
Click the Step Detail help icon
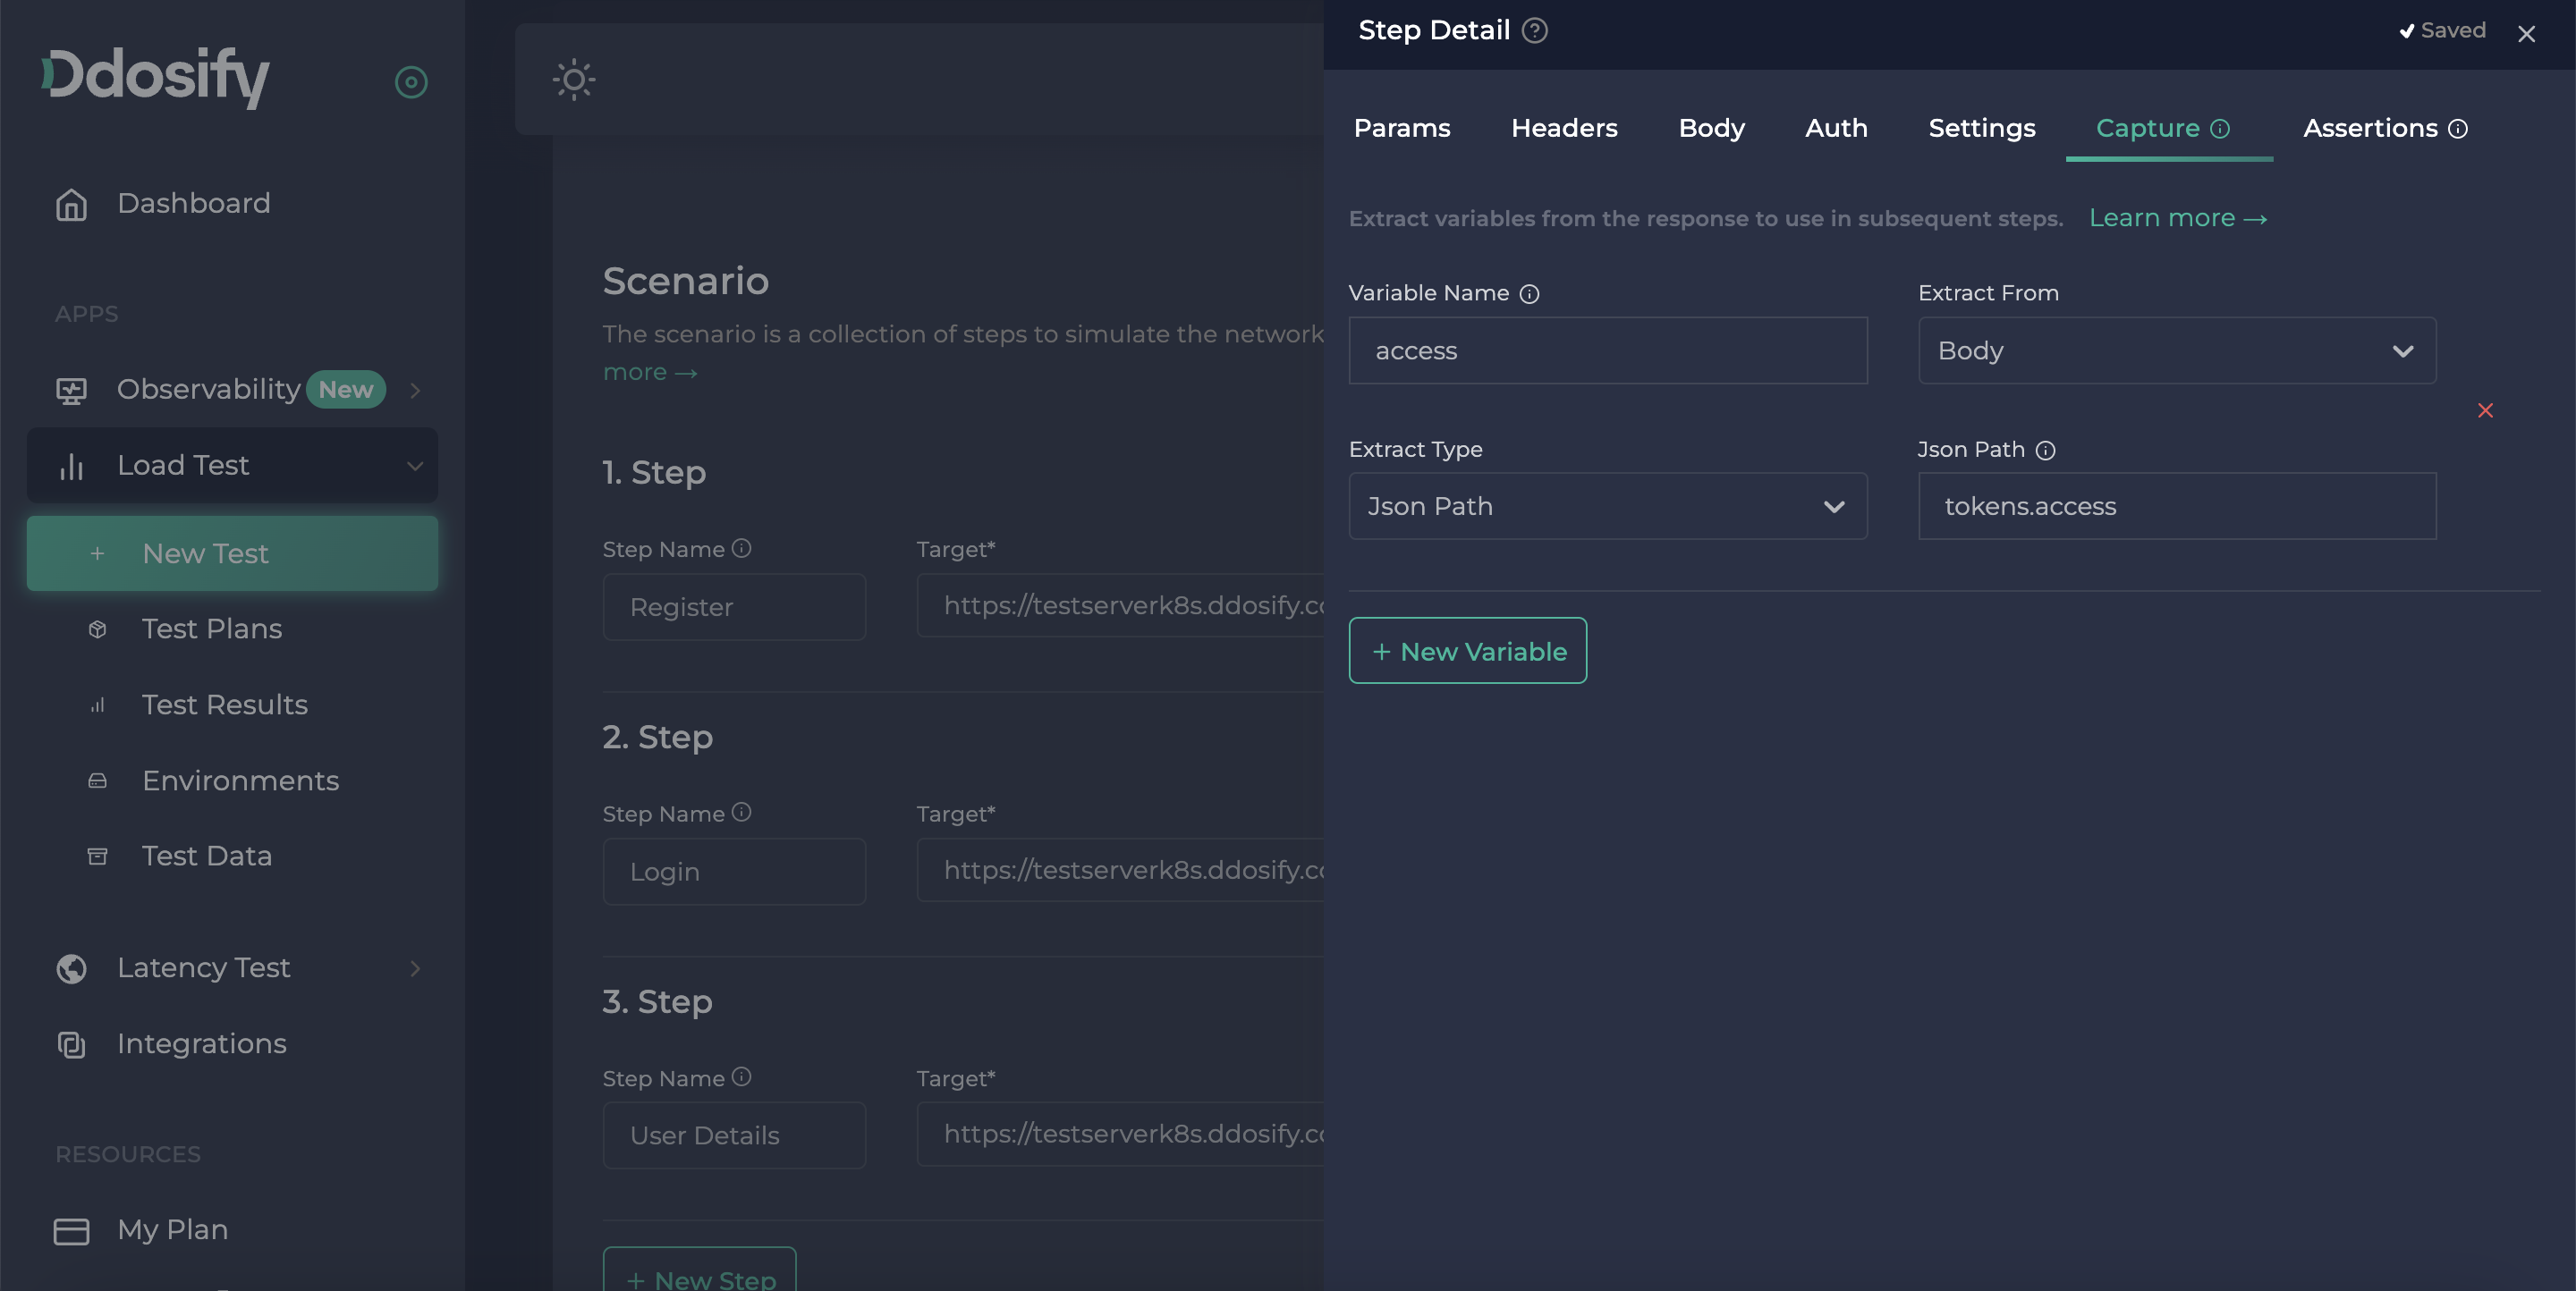click(x=1533, y=31)
